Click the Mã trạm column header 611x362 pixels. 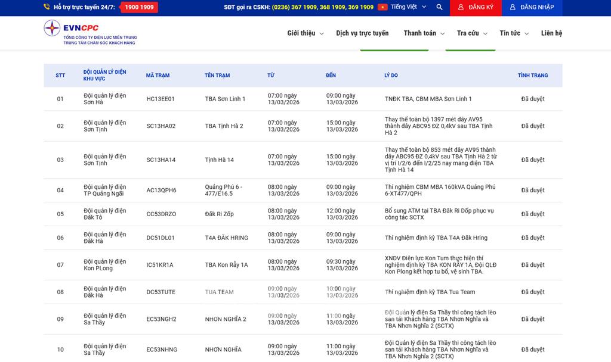click(158, 76)
